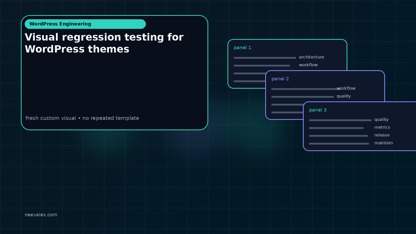Click the bar beside "metrics" in panel 3
Screen dimensions: 416x234
click(336, 128)
